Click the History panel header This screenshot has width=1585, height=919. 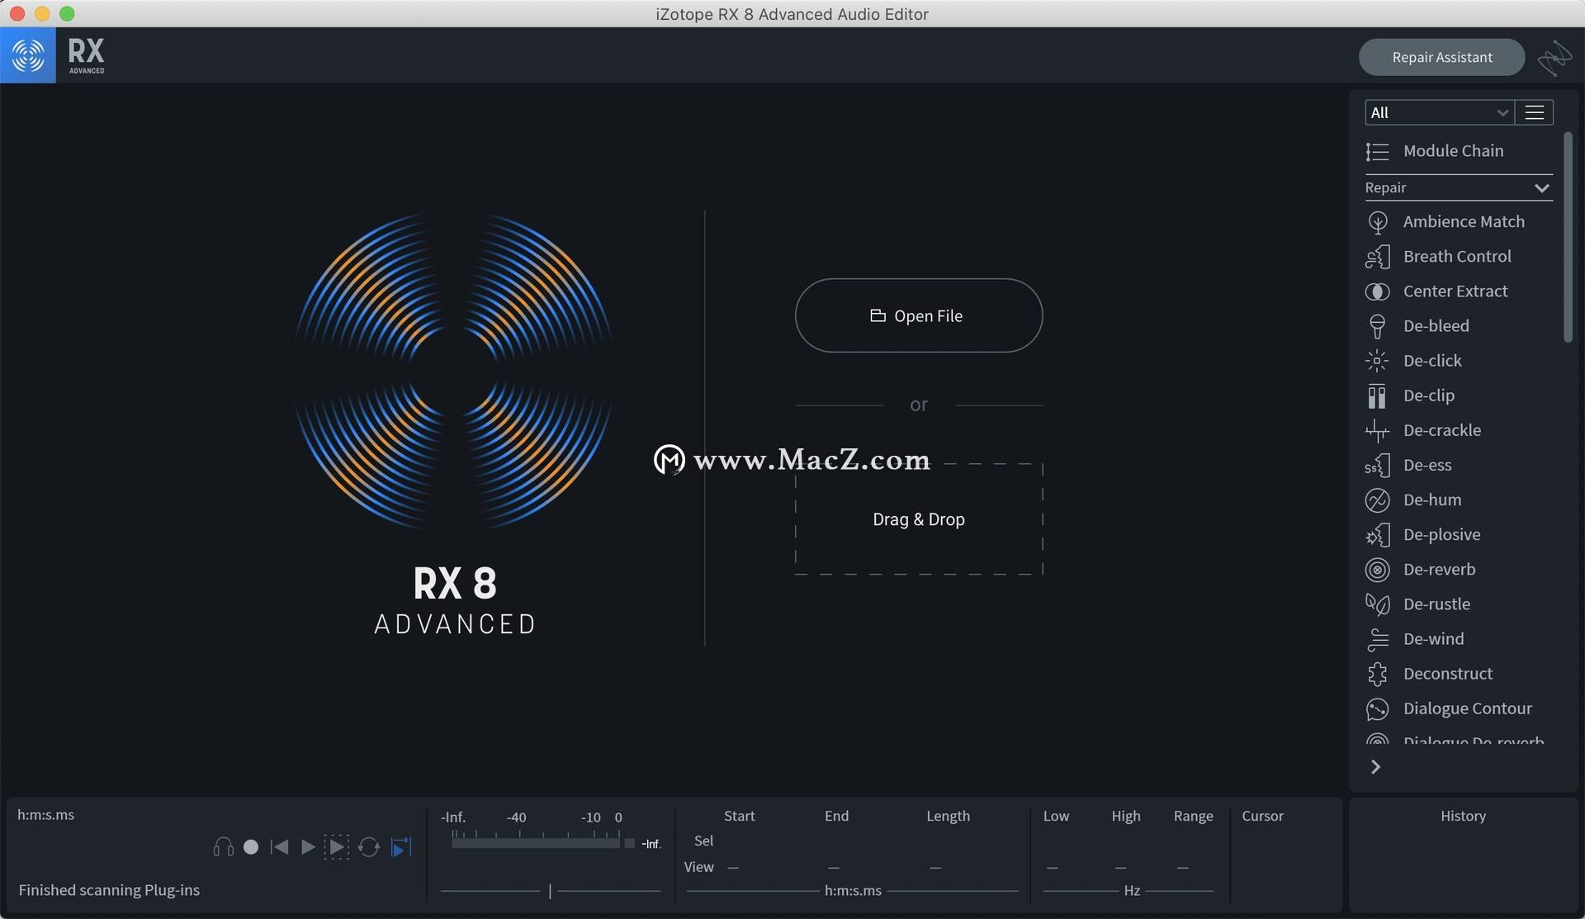1463,816
